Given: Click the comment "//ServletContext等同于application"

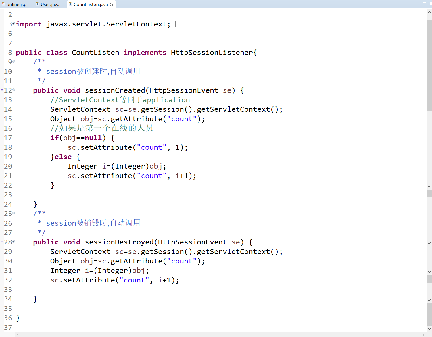Looking at the screenshot, I should click(120, 100).
